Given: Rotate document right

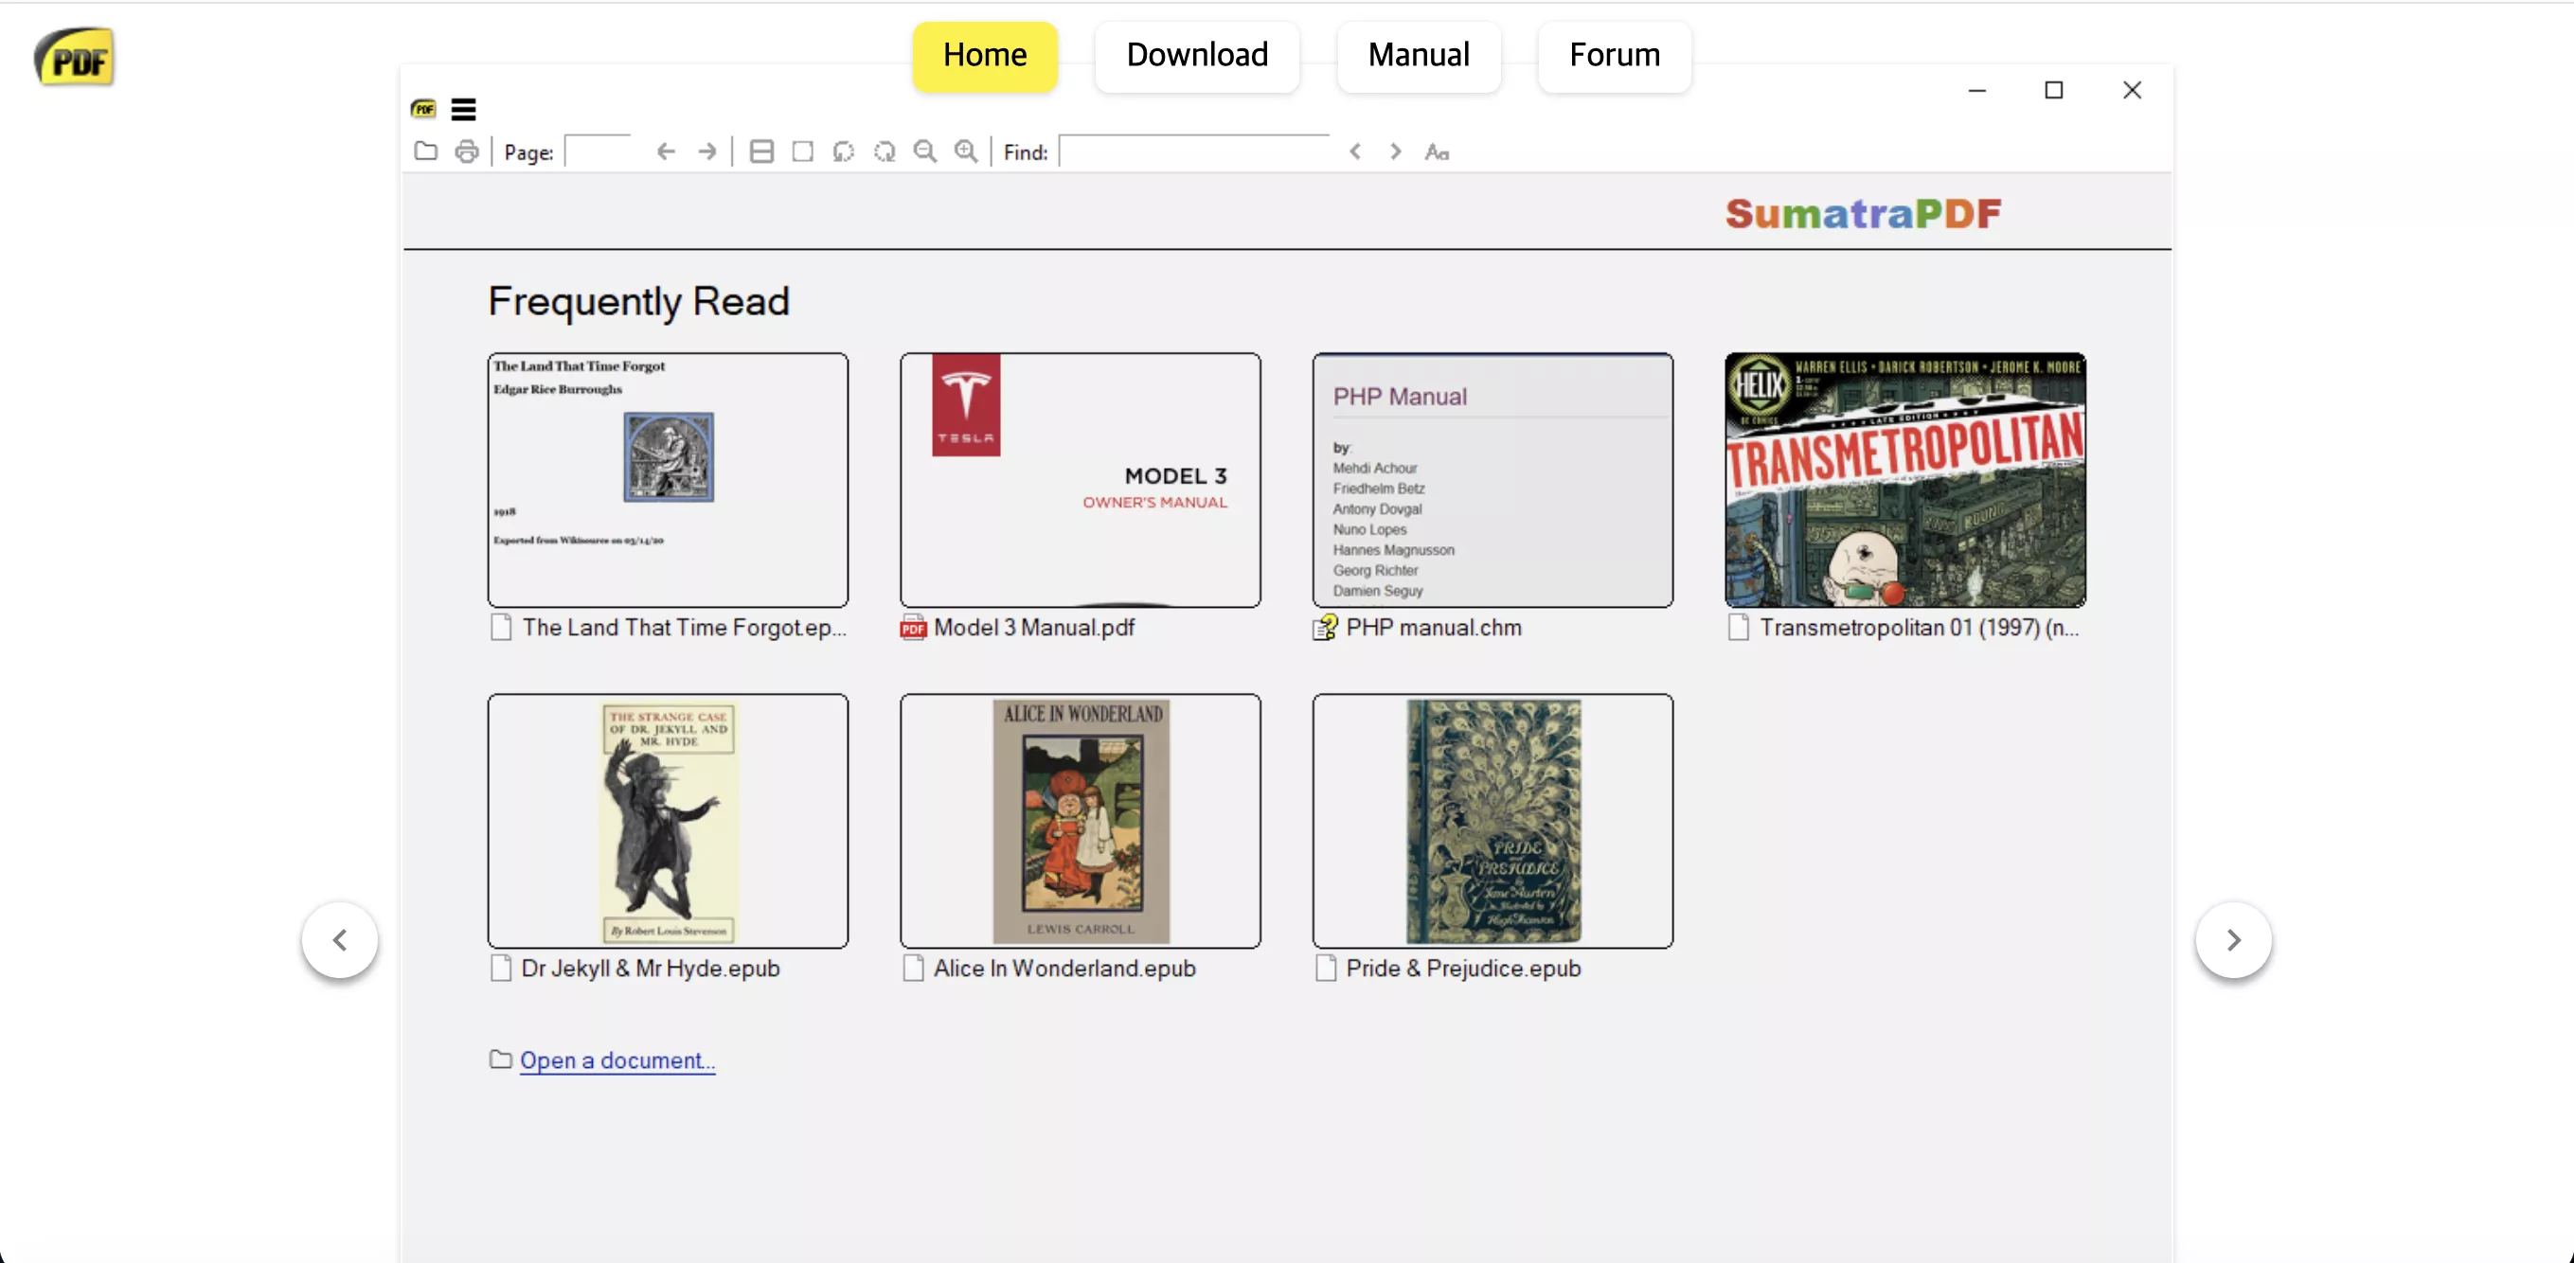Looking at the screenshot, I should coord(885,151).
